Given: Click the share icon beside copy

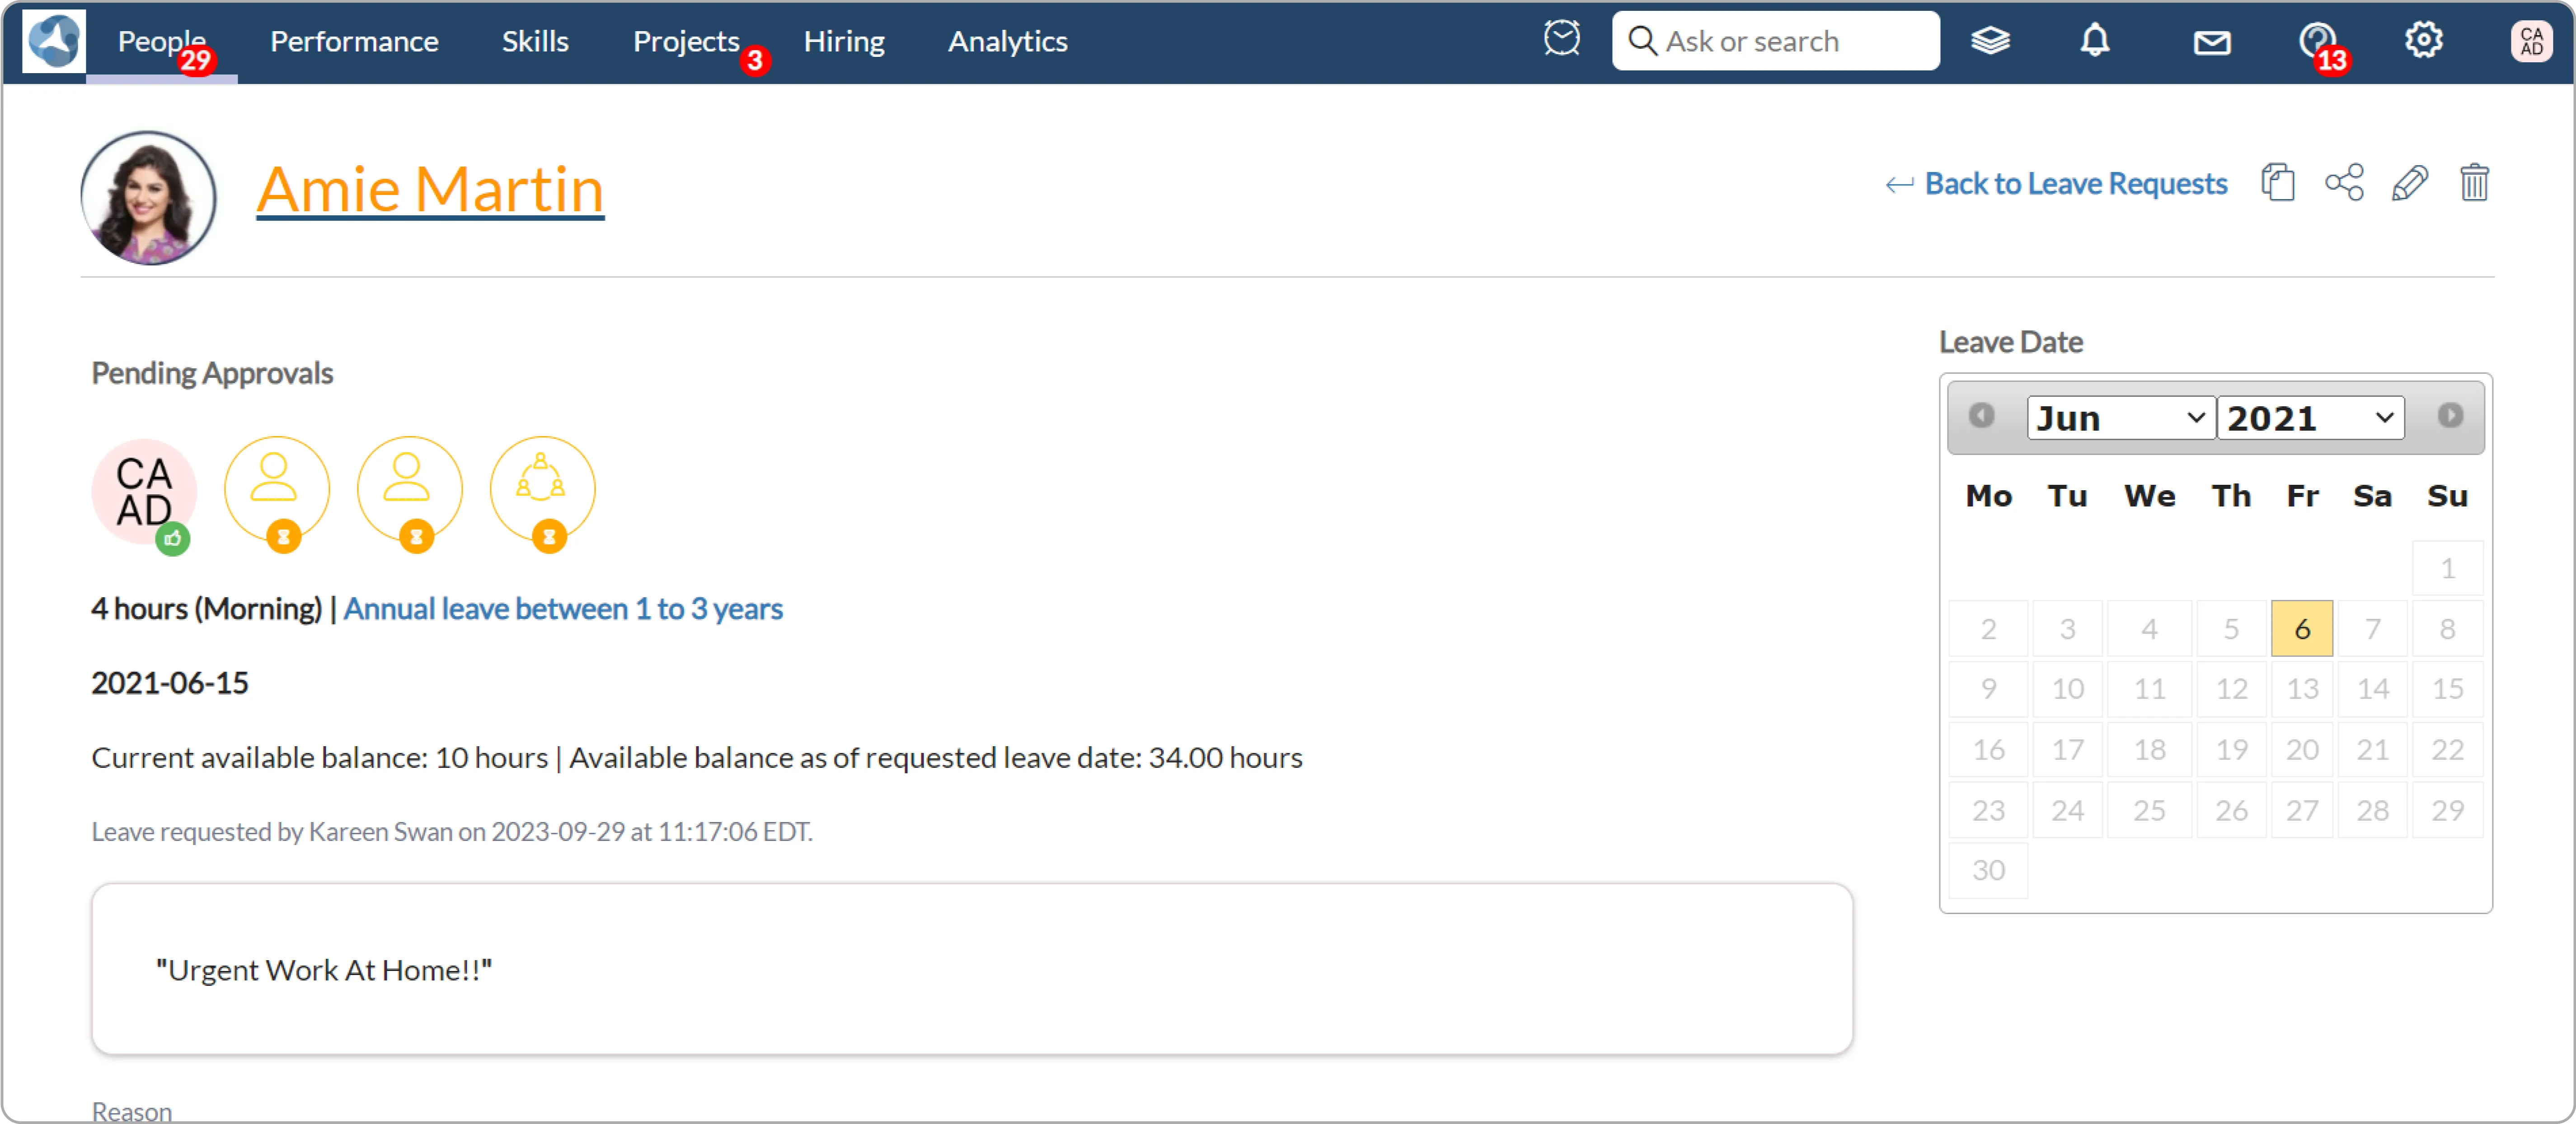Looking at the screenshot, I should [x=2344, y=183].
